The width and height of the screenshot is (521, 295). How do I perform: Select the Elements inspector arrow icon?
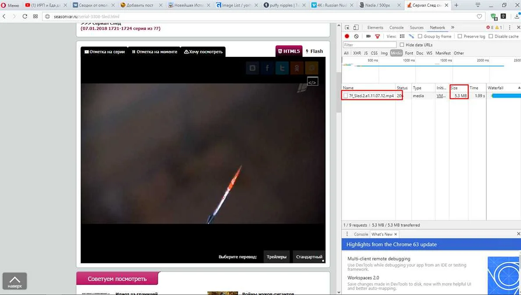[347, 27]
